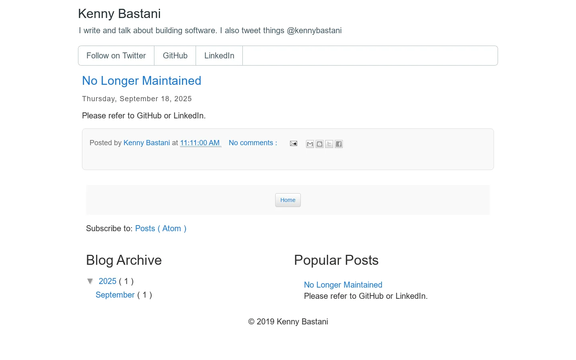Open the Follow on Twitter tab

tap(116, 56)
